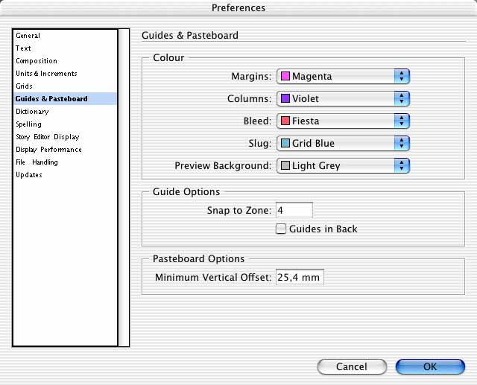Expand the Preview Background colour dropdown
This screenshot has height=385, width=477.
click(x=402, y=165)
